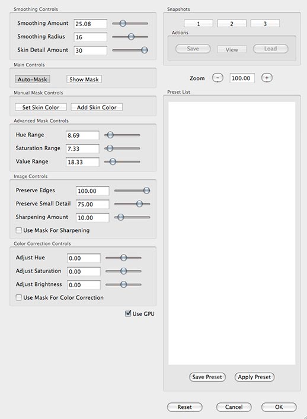307x419 pixels.
Task: Click the zoom in plus button
Action: pyautogui.click(x=267, y=78)
